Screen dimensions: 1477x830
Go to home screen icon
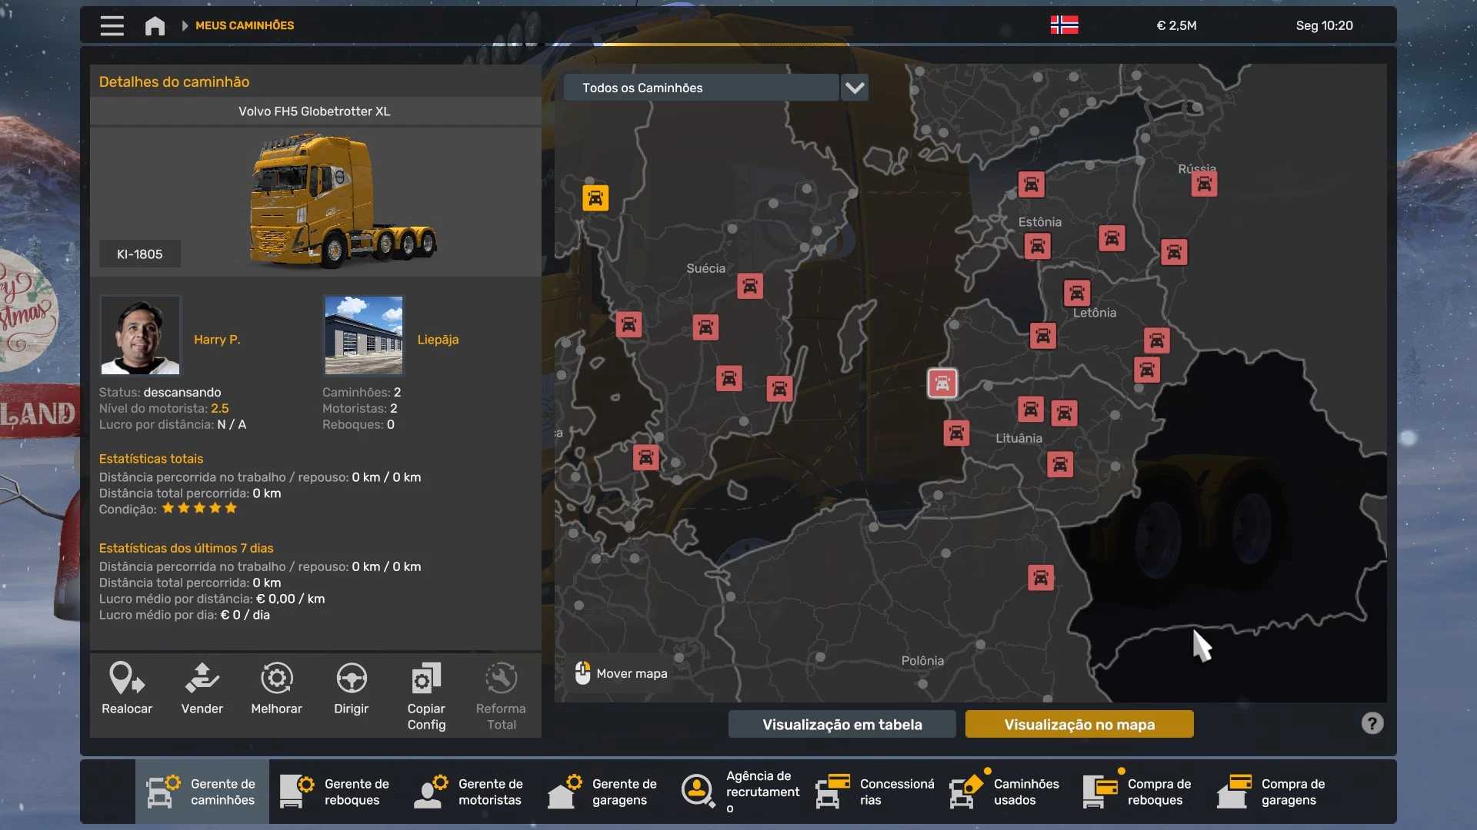tap(155, 25)
